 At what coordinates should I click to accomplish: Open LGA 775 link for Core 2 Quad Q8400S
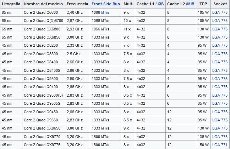tap(220, 70)
